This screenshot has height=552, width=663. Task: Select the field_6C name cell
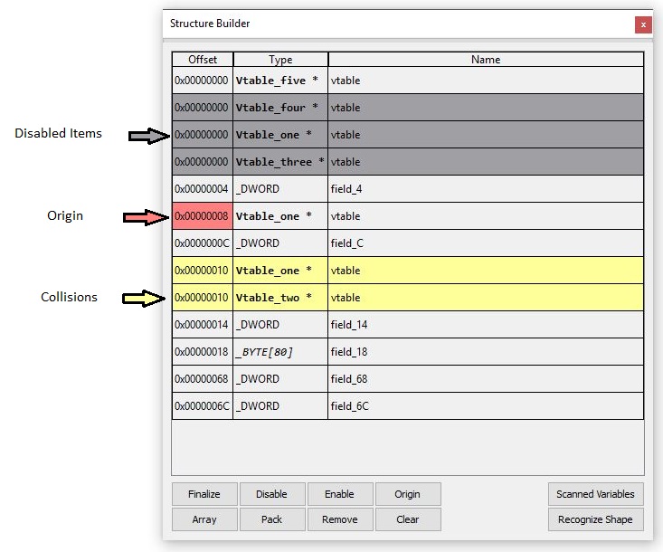(x=486, y=406)
